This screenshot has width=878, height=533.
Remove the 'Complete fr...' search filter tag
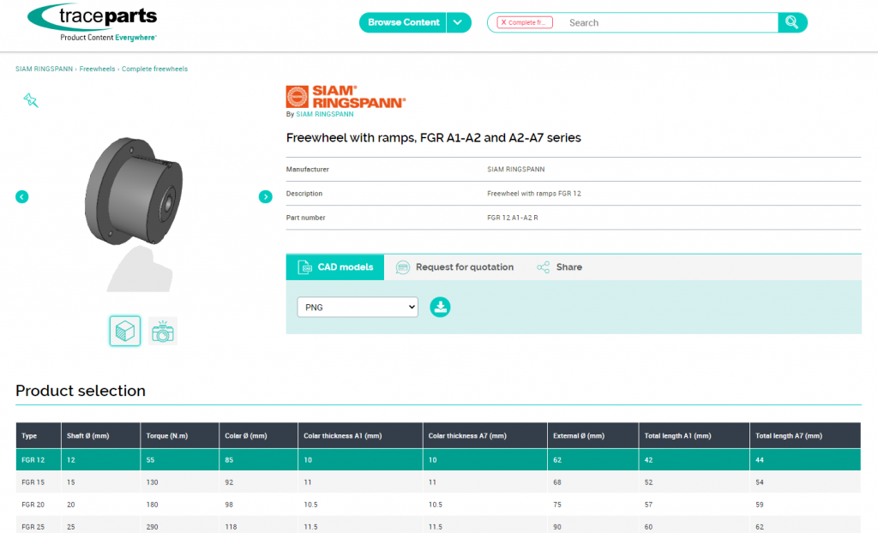tap(504, 23)
